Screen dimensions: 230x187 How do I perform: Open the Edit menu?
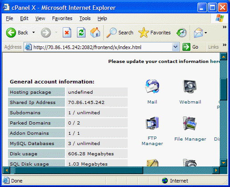pos(24,18)
